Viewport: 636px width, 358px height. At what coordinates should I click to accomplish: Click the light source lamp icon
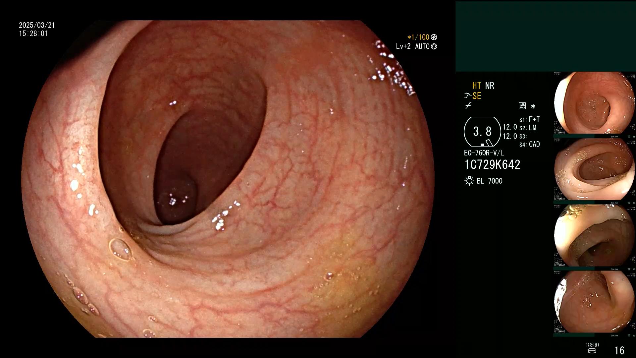(469, 181)
